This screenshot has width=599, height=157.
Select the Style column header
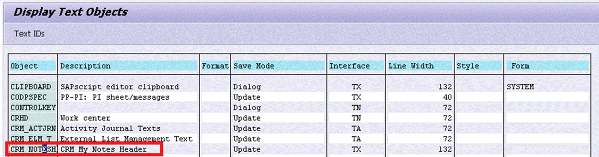click(479, 66)
